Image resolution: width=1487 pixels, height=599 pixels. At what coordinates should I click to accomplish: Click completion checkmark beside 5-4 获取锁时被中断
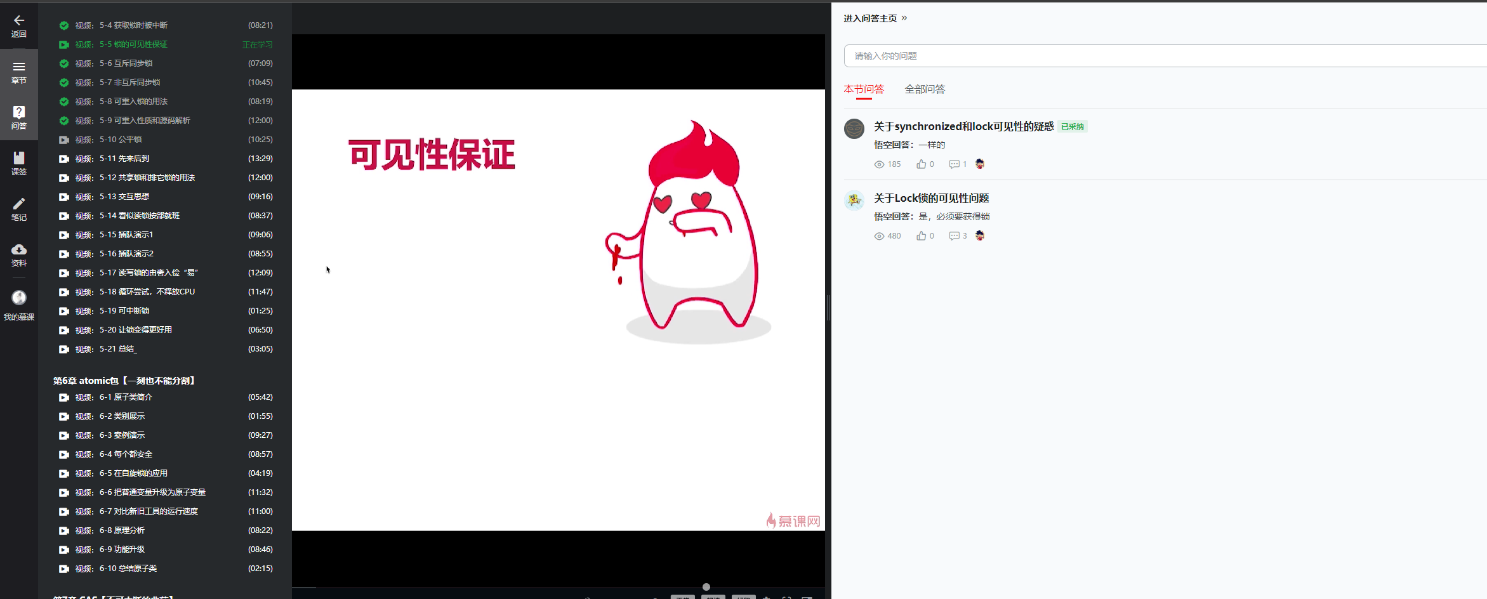63,25
